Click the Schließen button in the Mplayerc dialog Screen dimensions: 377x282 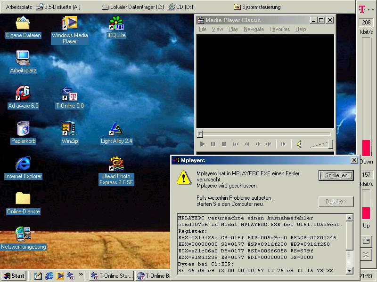336,175
